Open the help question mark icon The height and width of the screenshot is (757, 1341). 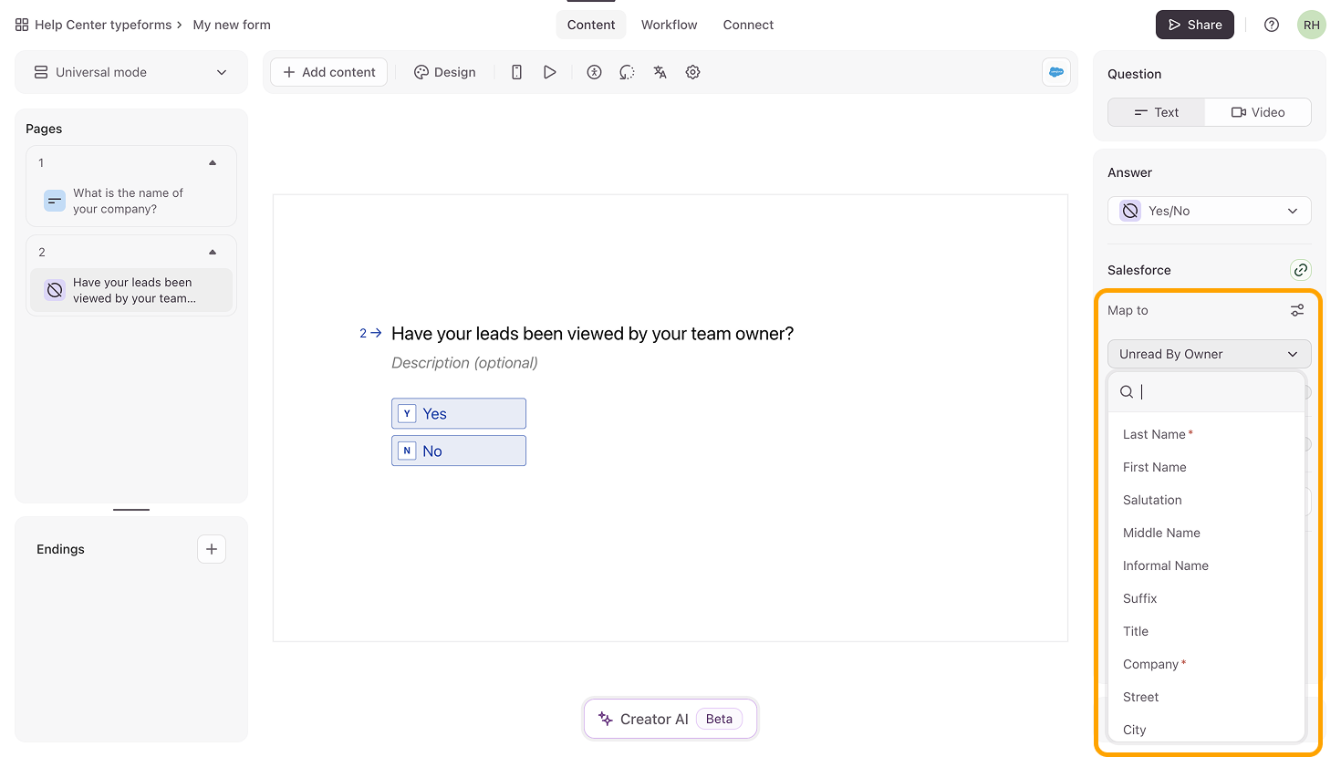(1271, 25)
